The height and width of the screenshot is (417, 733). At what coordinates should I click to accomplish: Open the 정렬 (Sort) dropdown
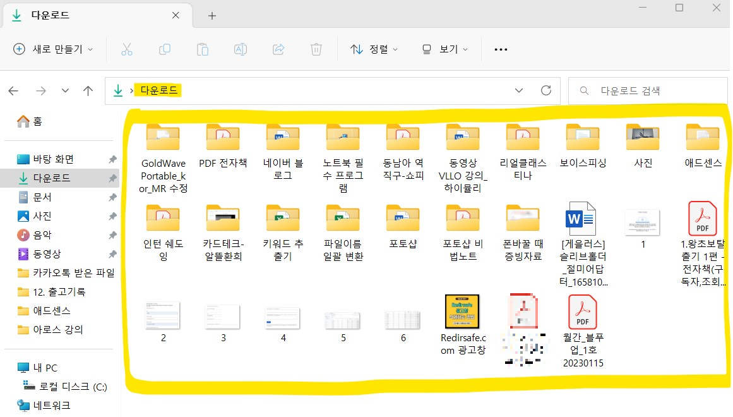(374, 49)
